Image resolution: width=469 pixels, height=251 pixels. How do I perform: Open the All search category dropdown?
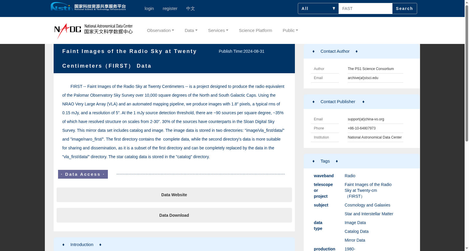318,8
